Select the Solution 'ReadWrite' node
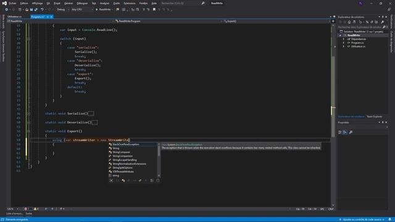 (x=361, y=31)
